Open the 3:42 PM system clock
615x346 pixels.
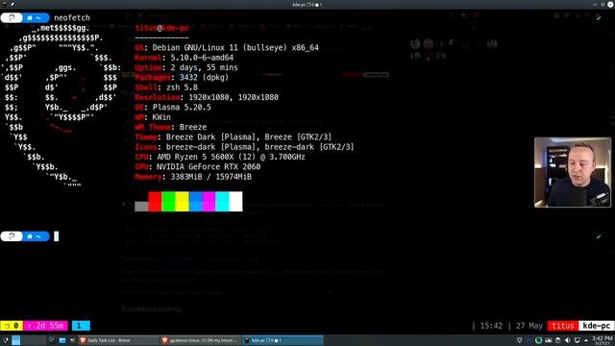click(603, 340)
